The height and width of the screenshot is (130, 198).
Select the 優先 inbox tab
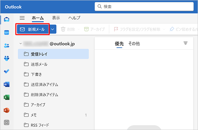[x=119, y=44]
